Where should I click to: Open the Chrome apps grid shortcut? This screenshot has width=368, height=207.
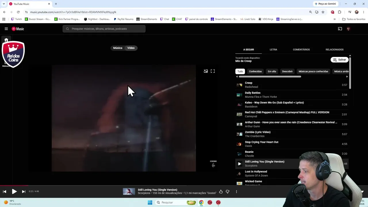4,19
